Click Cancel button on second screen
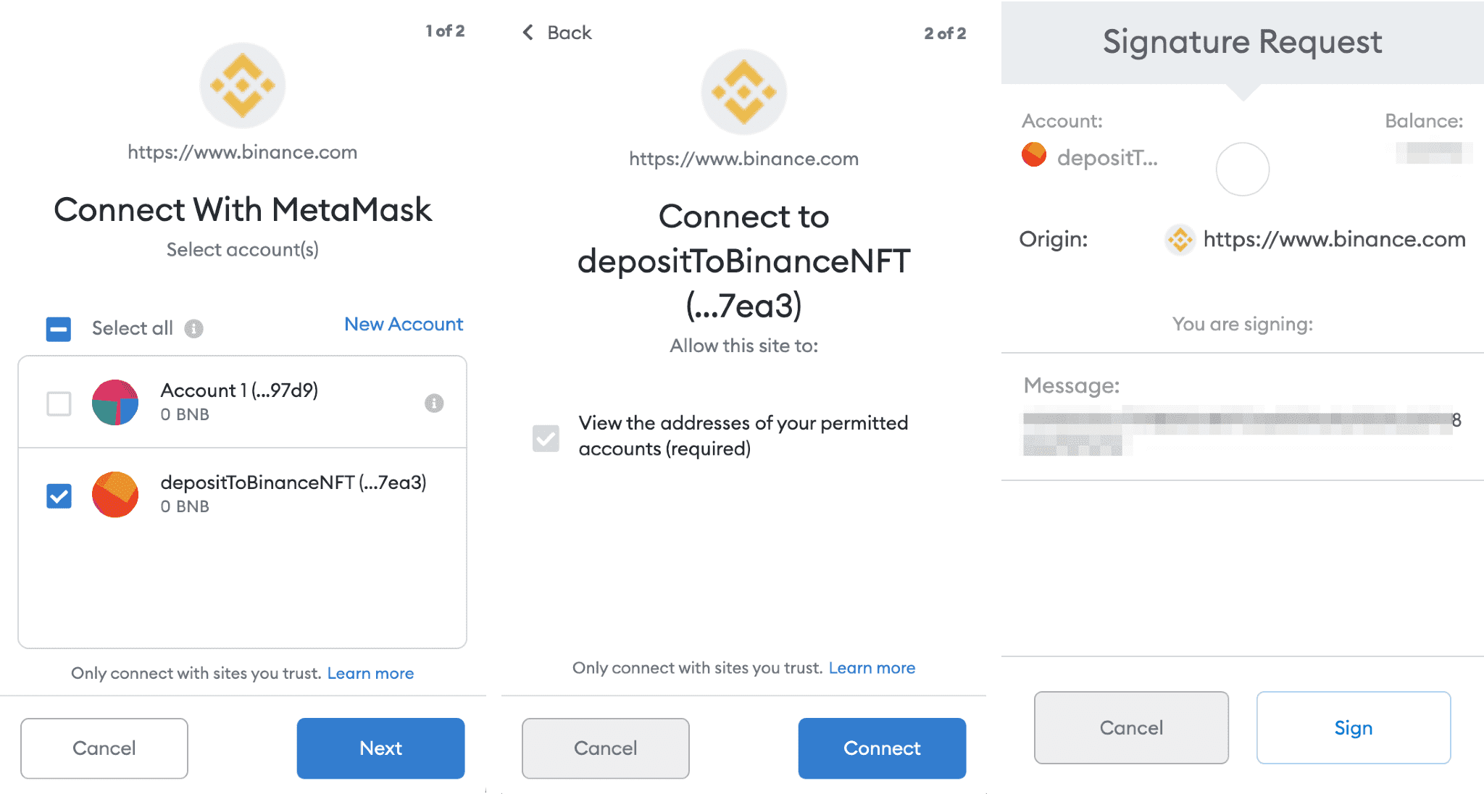 [606, 743]
